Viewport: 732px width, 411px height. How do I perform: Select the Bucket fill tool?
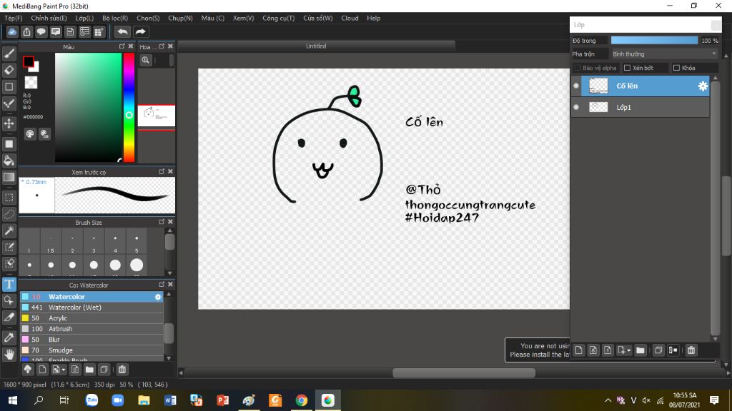(9, 161)
